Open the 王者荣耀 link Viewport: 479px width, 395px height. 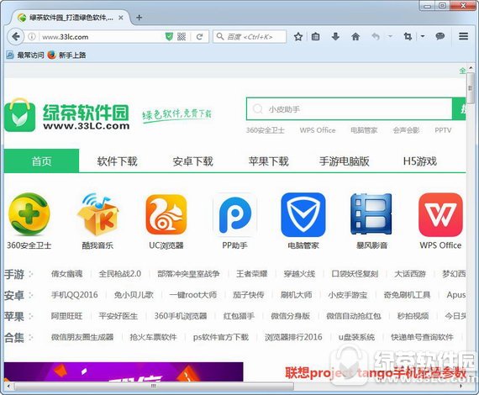[252, 273]
